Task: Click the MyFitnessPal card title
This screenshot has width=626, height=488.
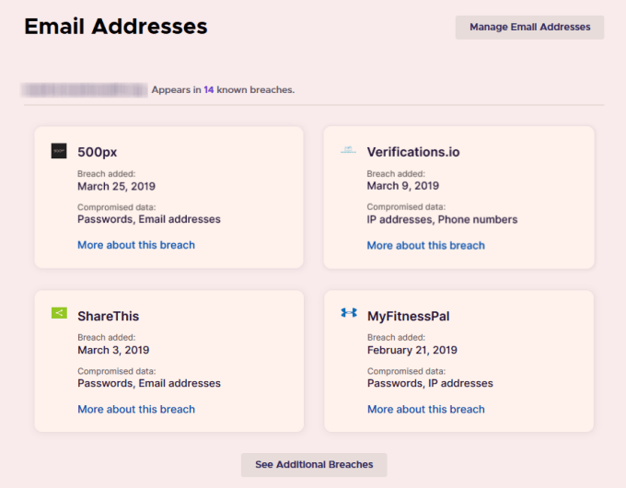Action: click(409, 317)
